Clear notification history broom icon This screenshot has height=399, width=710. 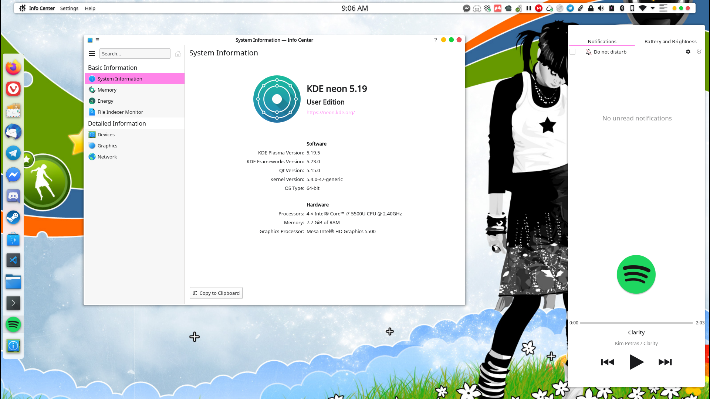coord(699,52)
